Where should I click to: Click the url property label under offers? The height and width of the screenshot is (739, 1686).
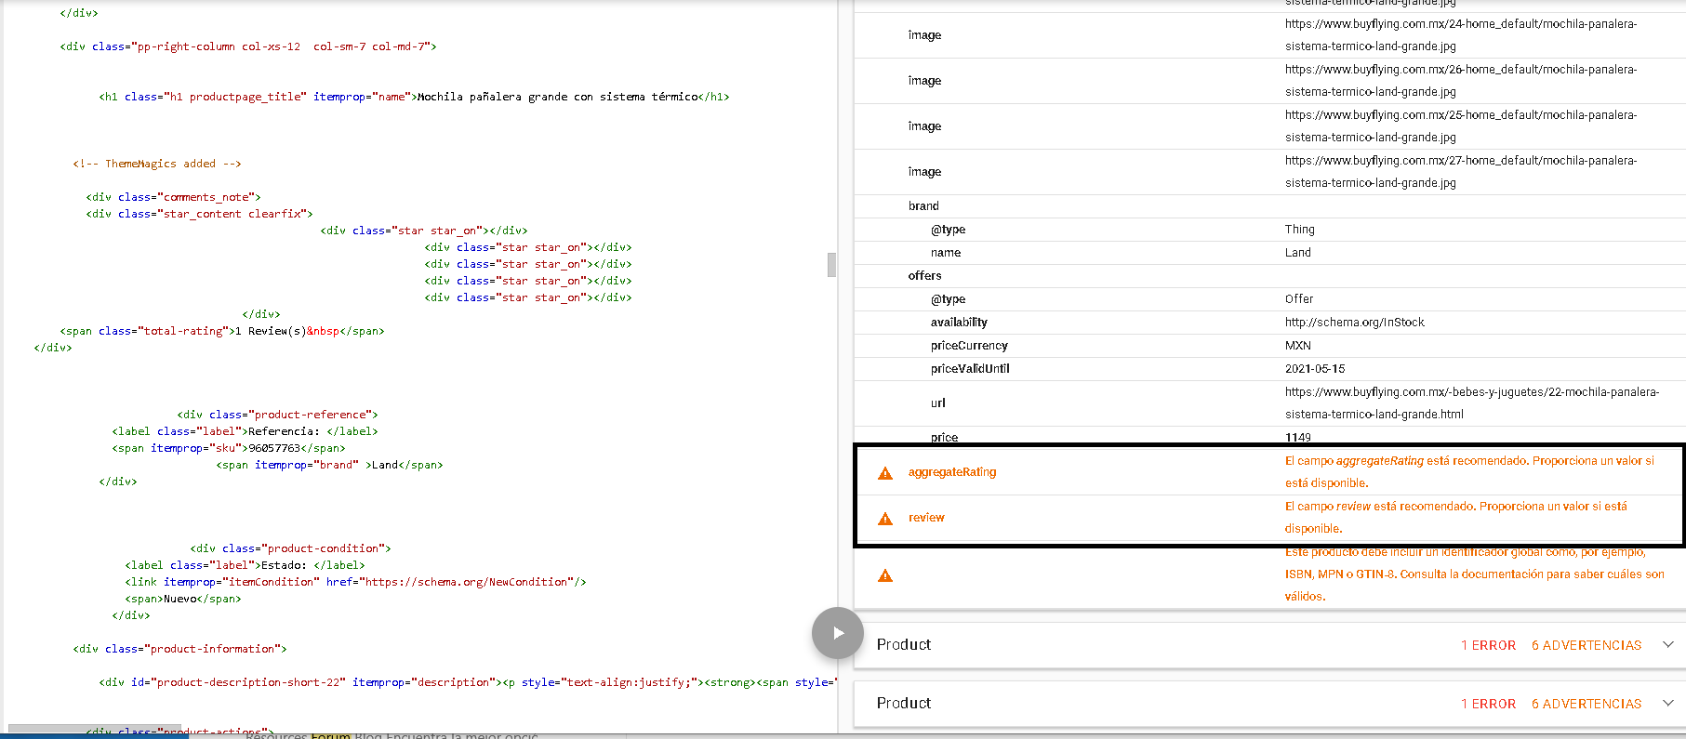click(937, 403)
